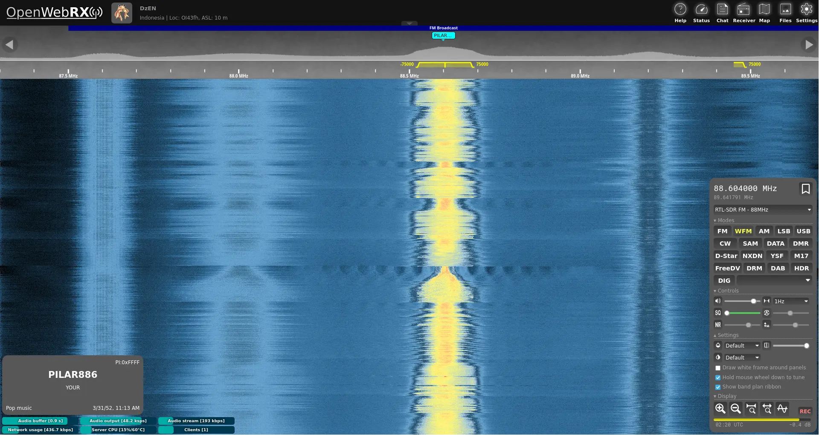Toggle squelch with SQ button

tap(718, 313)
